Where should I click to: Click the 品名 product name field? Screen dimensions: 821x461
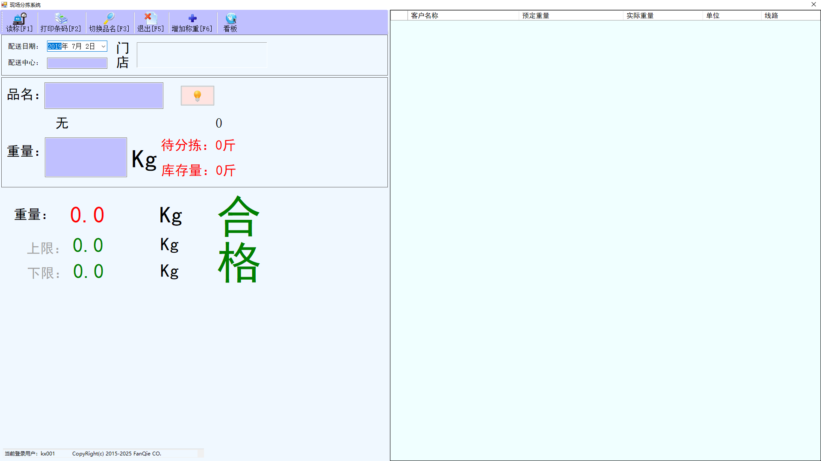104,96
